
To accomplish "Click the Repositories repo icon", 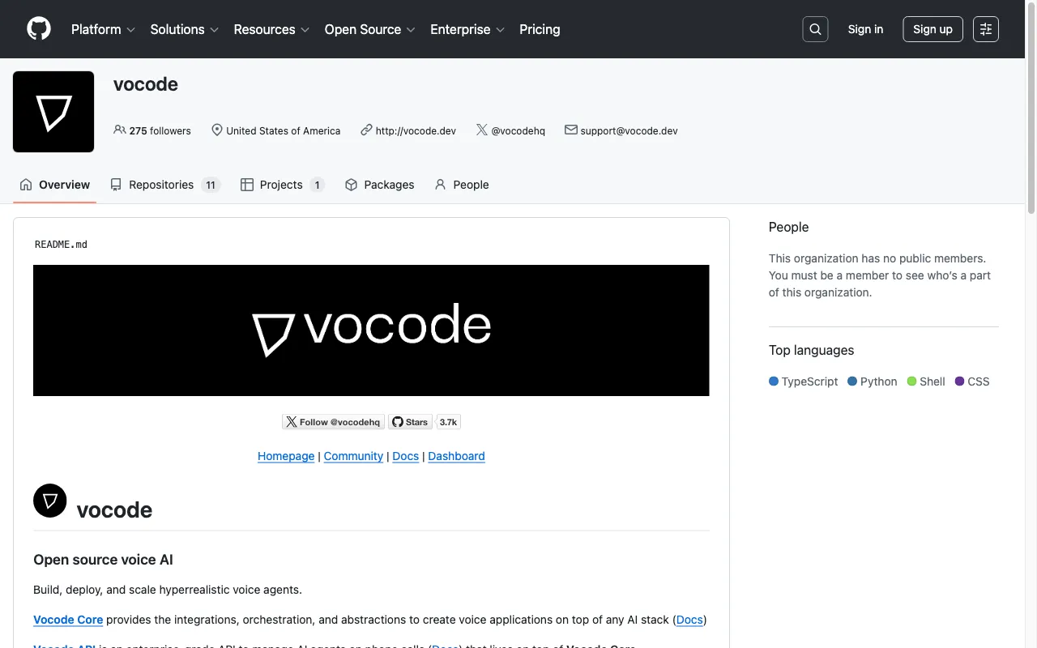I will point(116,185).
